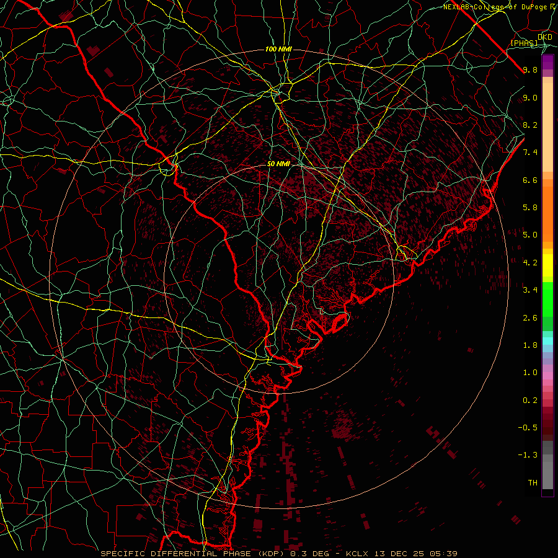This screenshot has width=558, height=558.
Task: Click the 7.4 scale label
Action: click(x=530, y=153)
